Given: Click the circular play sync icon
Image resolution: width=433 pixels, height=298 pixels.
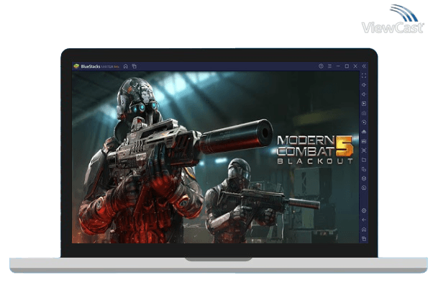Looking at the screenshot, I should tap(364, 122).
